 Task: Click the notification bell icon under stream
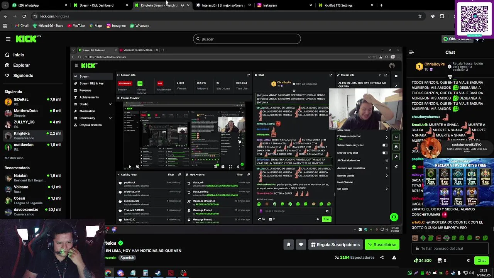point(288,244)
